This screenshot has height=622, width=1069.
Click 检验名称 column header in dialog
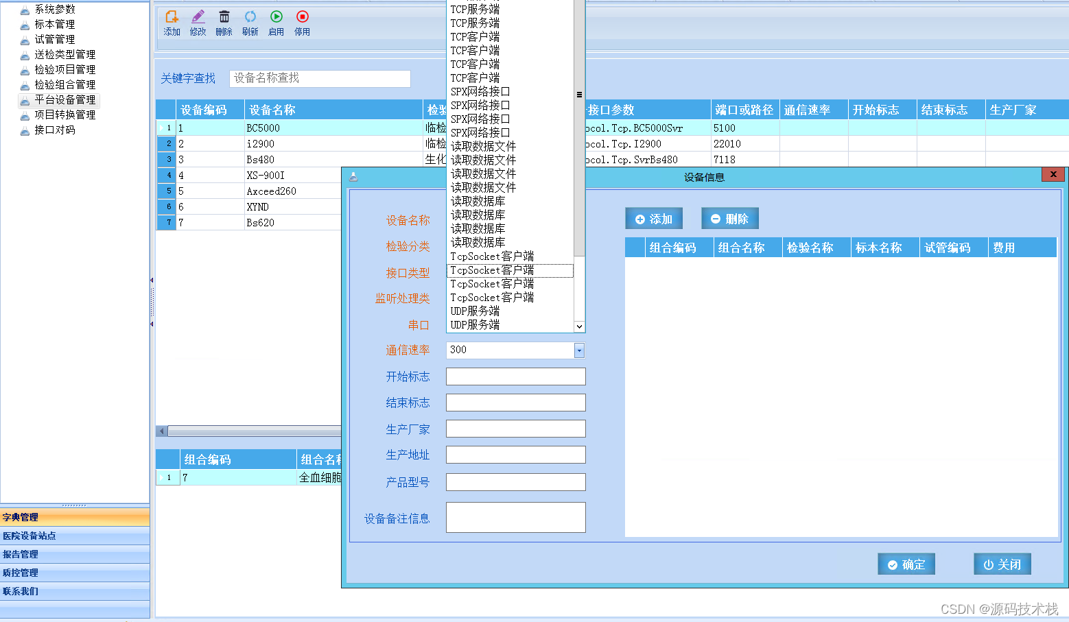[x=817, y=248]
